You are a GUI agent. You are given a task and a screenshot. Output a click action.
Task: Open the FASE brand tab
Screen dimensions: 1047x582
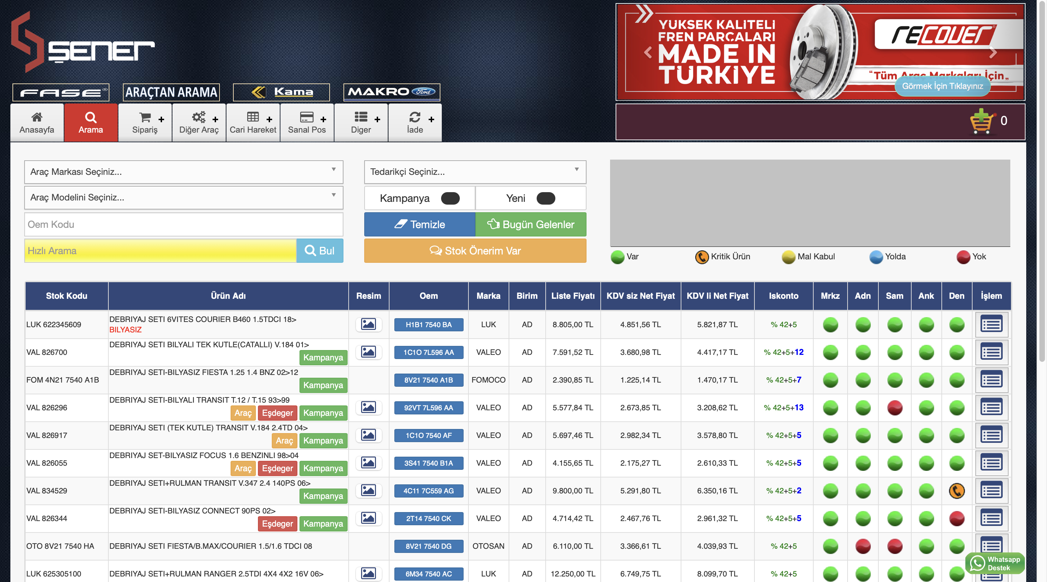pos(61,92)
